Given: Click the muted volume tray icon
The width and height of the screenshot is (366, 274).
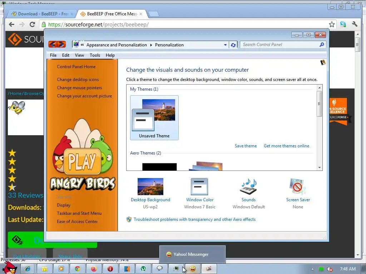Looking at the screenshot, I should (330, 269).
